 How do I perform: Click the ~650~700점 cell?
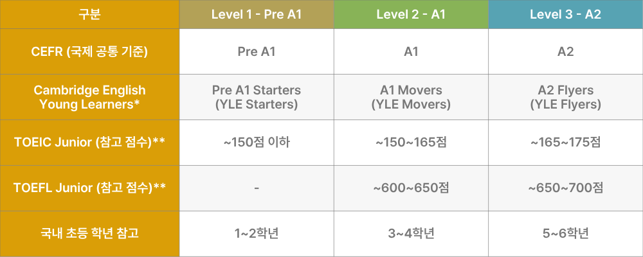click(x=565, y=188)
